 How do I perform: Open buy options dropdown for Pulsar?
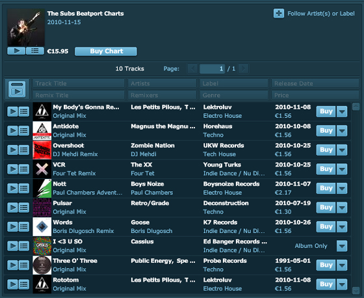[x=342, y=208]
